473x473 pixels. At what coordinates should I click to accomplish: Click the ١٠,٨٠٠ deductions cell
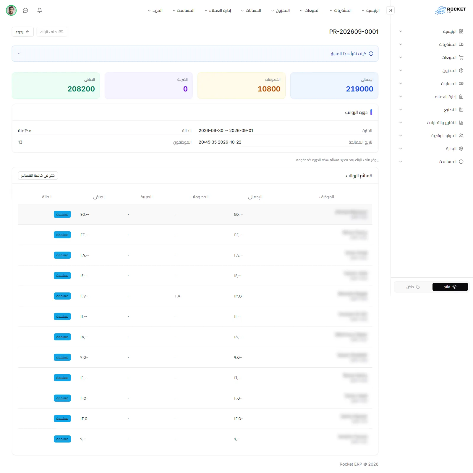click(178, 296)
